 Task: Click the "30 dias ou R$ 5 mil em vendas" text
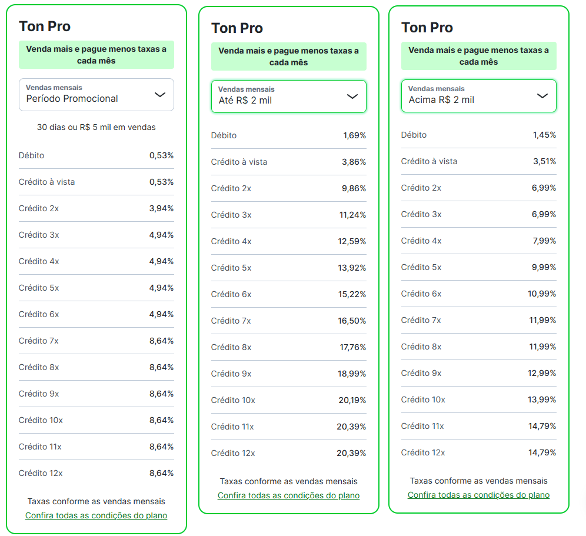click(x=96, y=127)
